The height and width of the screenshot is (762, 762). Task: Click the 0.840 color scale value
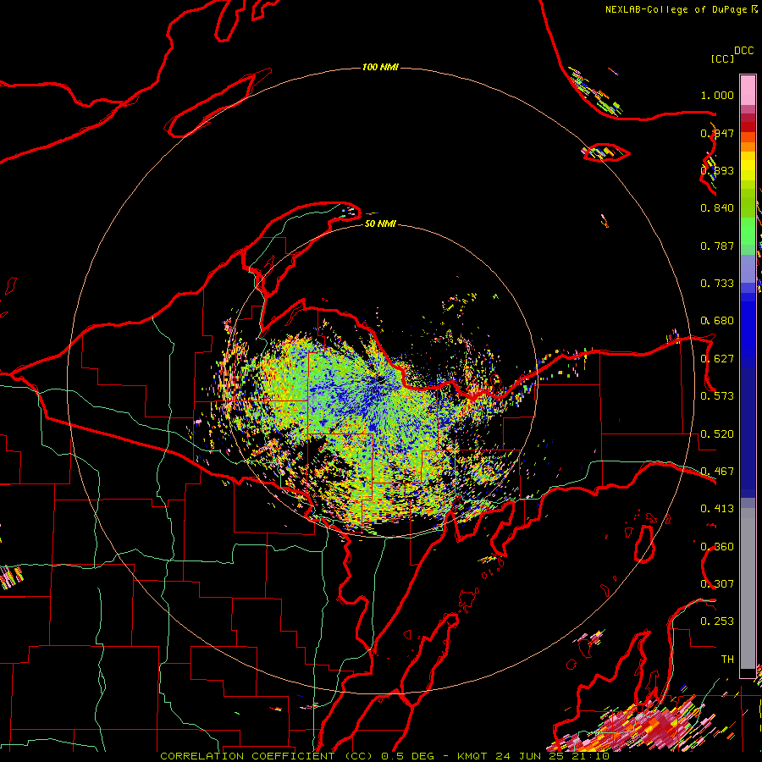click(717, 208)
